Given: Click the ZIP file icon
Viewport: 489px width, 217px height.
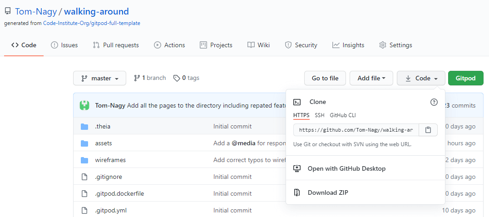Looking at the screenshot, I should point(297,192).
